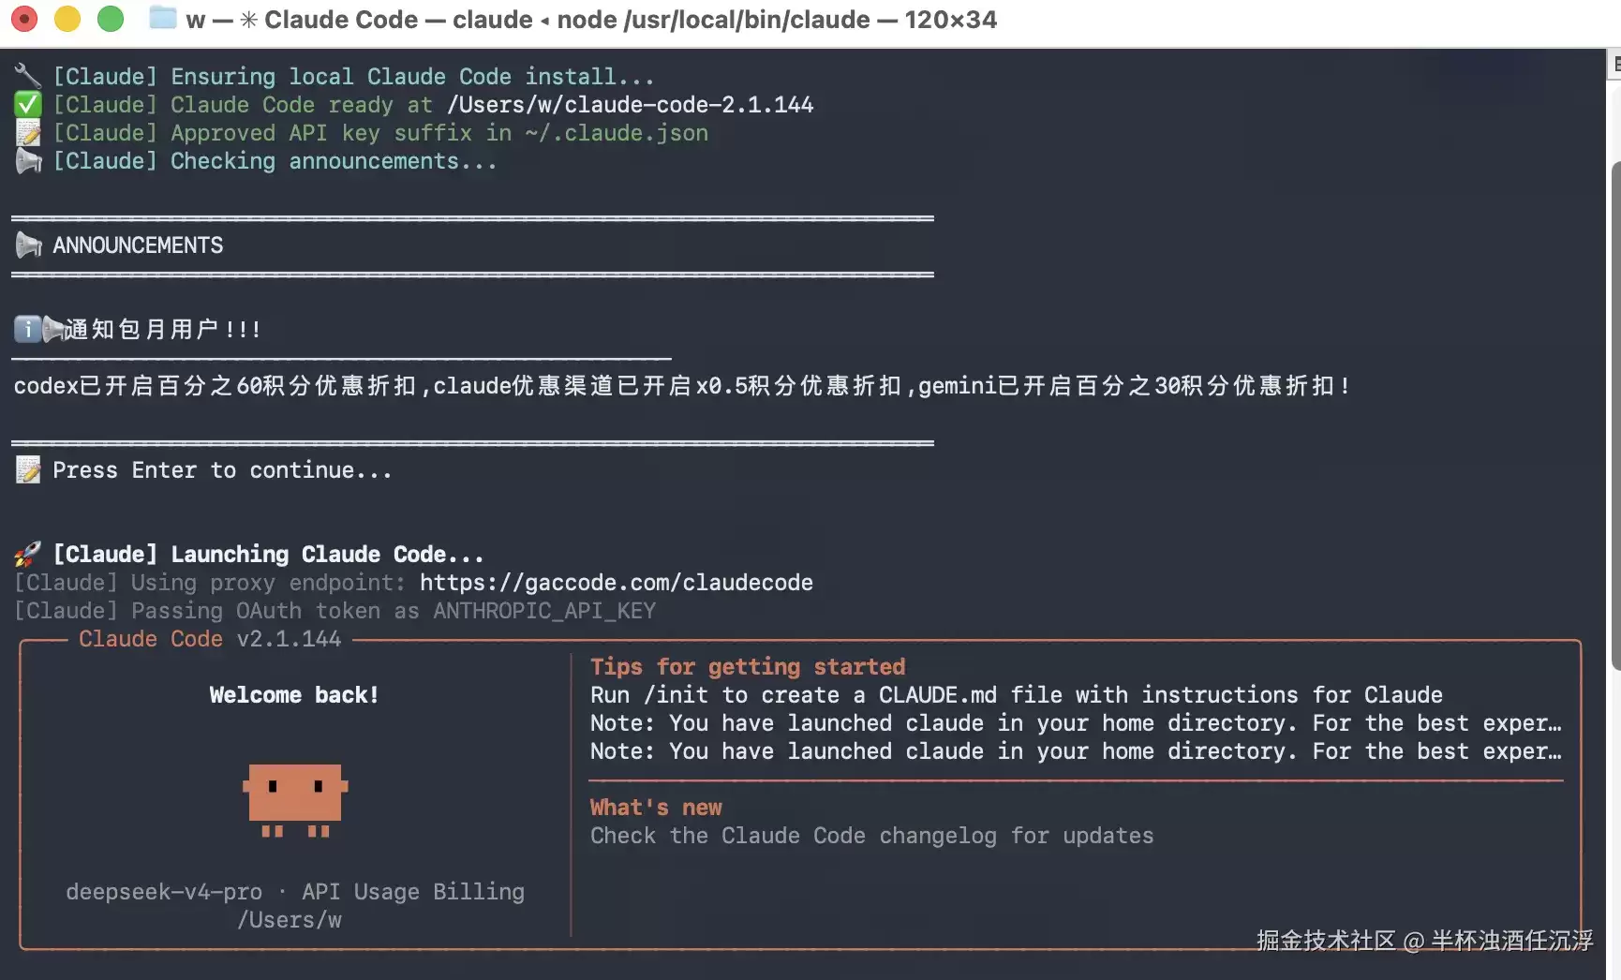Open the https://gaccode.com/claudecode proxy URL
Screen dimensions: 1621x980
[x=616, y=583]
